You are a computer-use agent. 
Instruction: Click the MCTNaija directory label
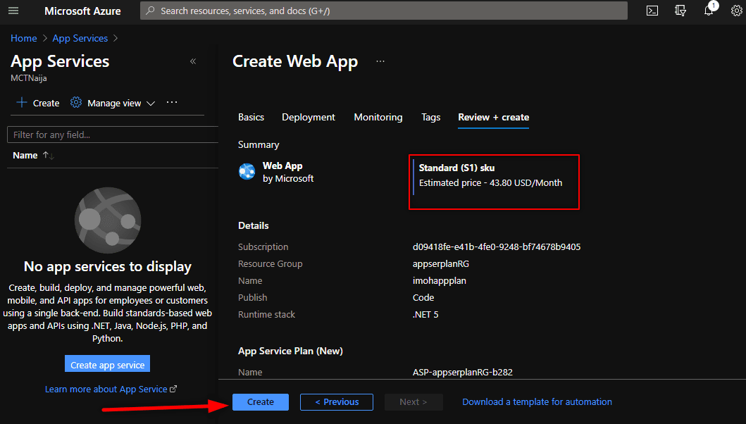point(29,78)
